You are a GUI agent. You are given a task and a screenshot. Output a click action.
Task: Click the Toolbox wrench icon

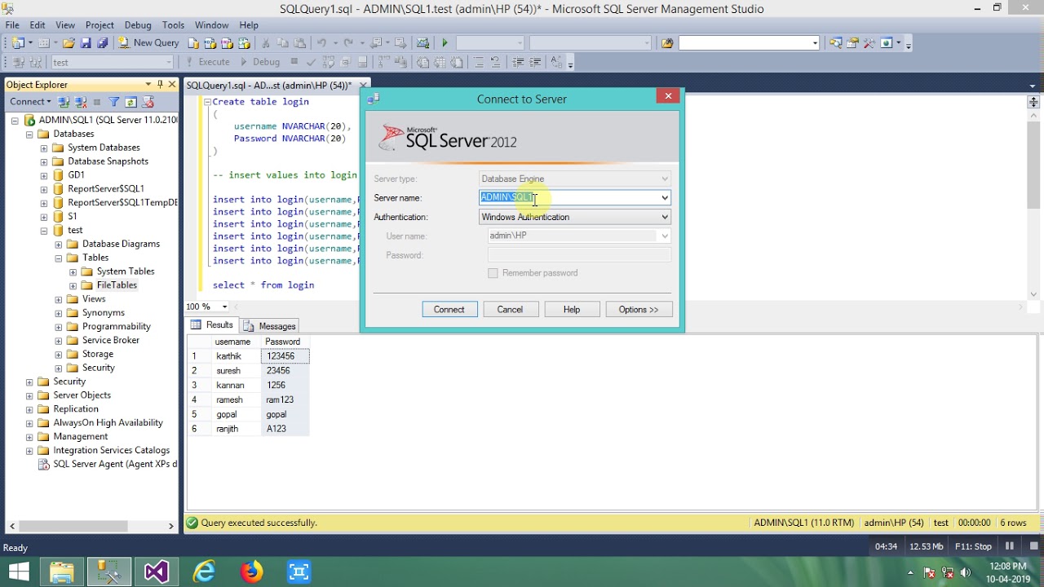(x=869, y=43)
